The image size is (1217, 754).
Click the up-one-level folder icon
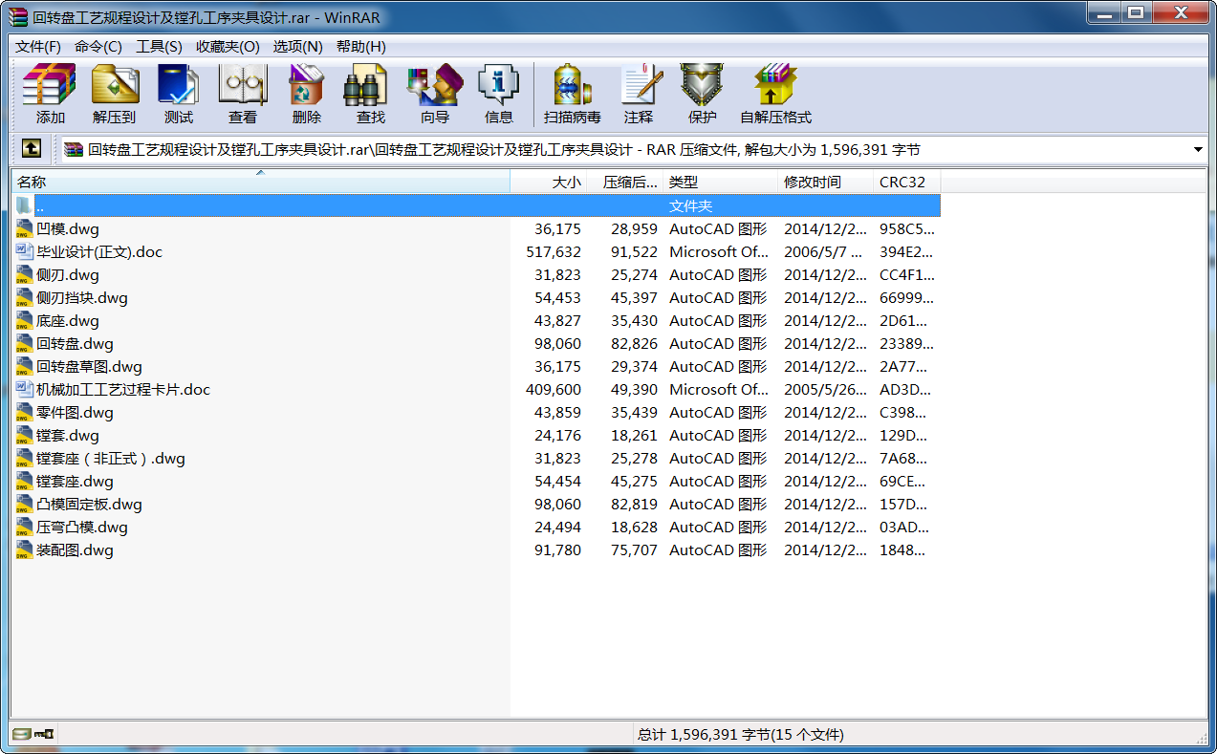(32, 149)
